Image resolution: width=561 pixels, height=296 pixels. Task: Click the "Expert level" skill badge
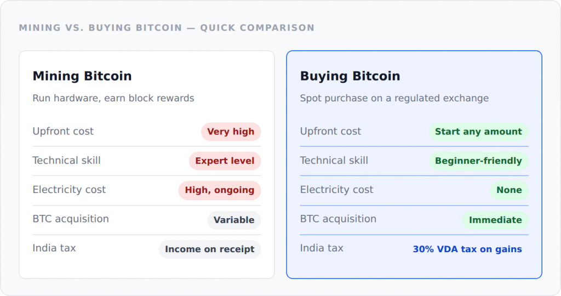click(x=225, y=161)
